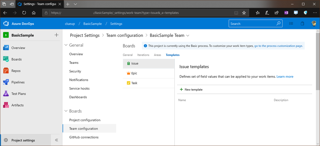This screenshot has height=146, width=320.
Task: Click the add notes pen icon
Action: [x=267, y=13]
